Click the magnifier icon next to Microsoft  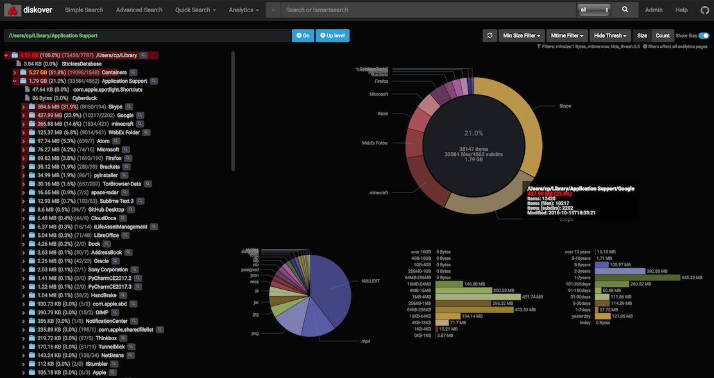coord(126,150)
